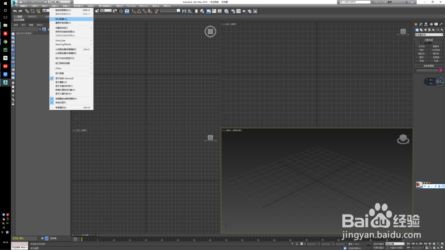Choose 撤消视图更改(U) from the menu
The height and width of the screenshot is (250, 445).
(x=71, y=10)
